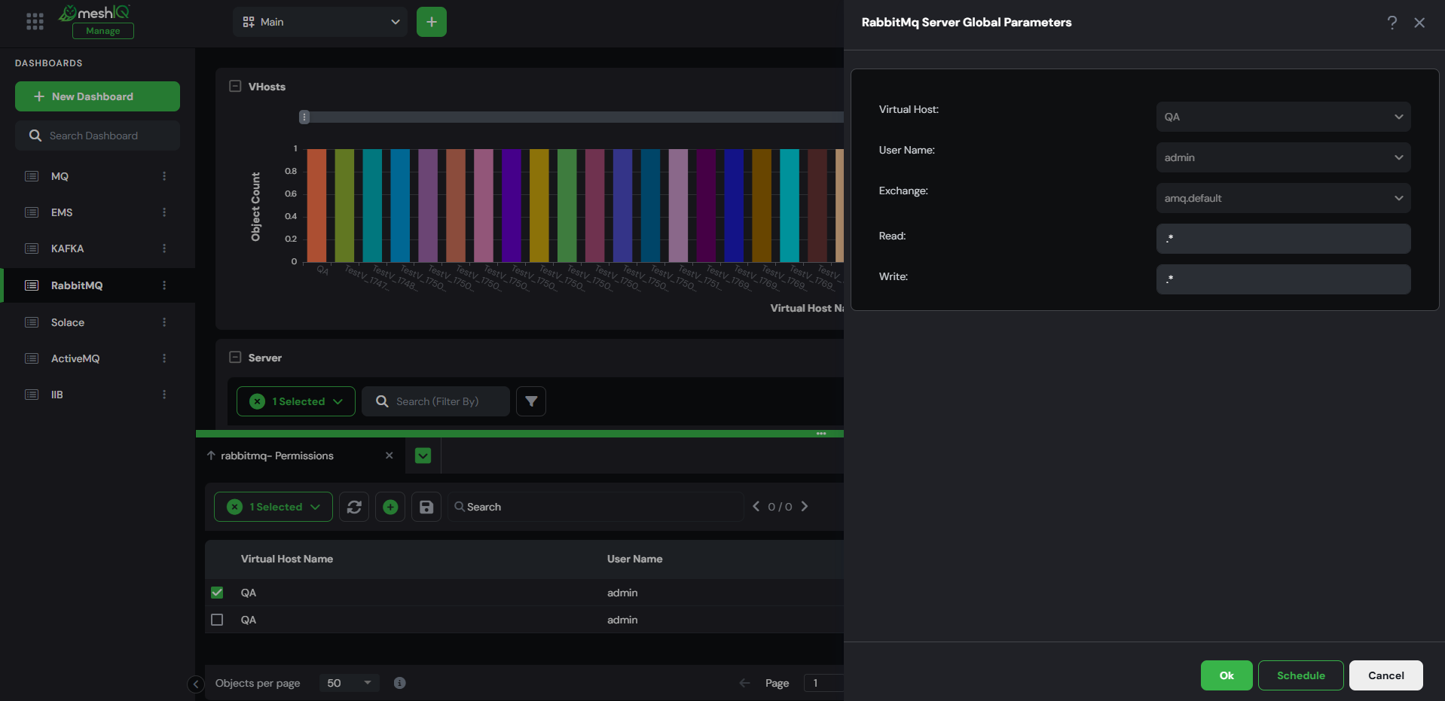Confirm with the Ok button
Image resolution: width=1445 pixels, height=701 pixels.
click(1227, 675)
